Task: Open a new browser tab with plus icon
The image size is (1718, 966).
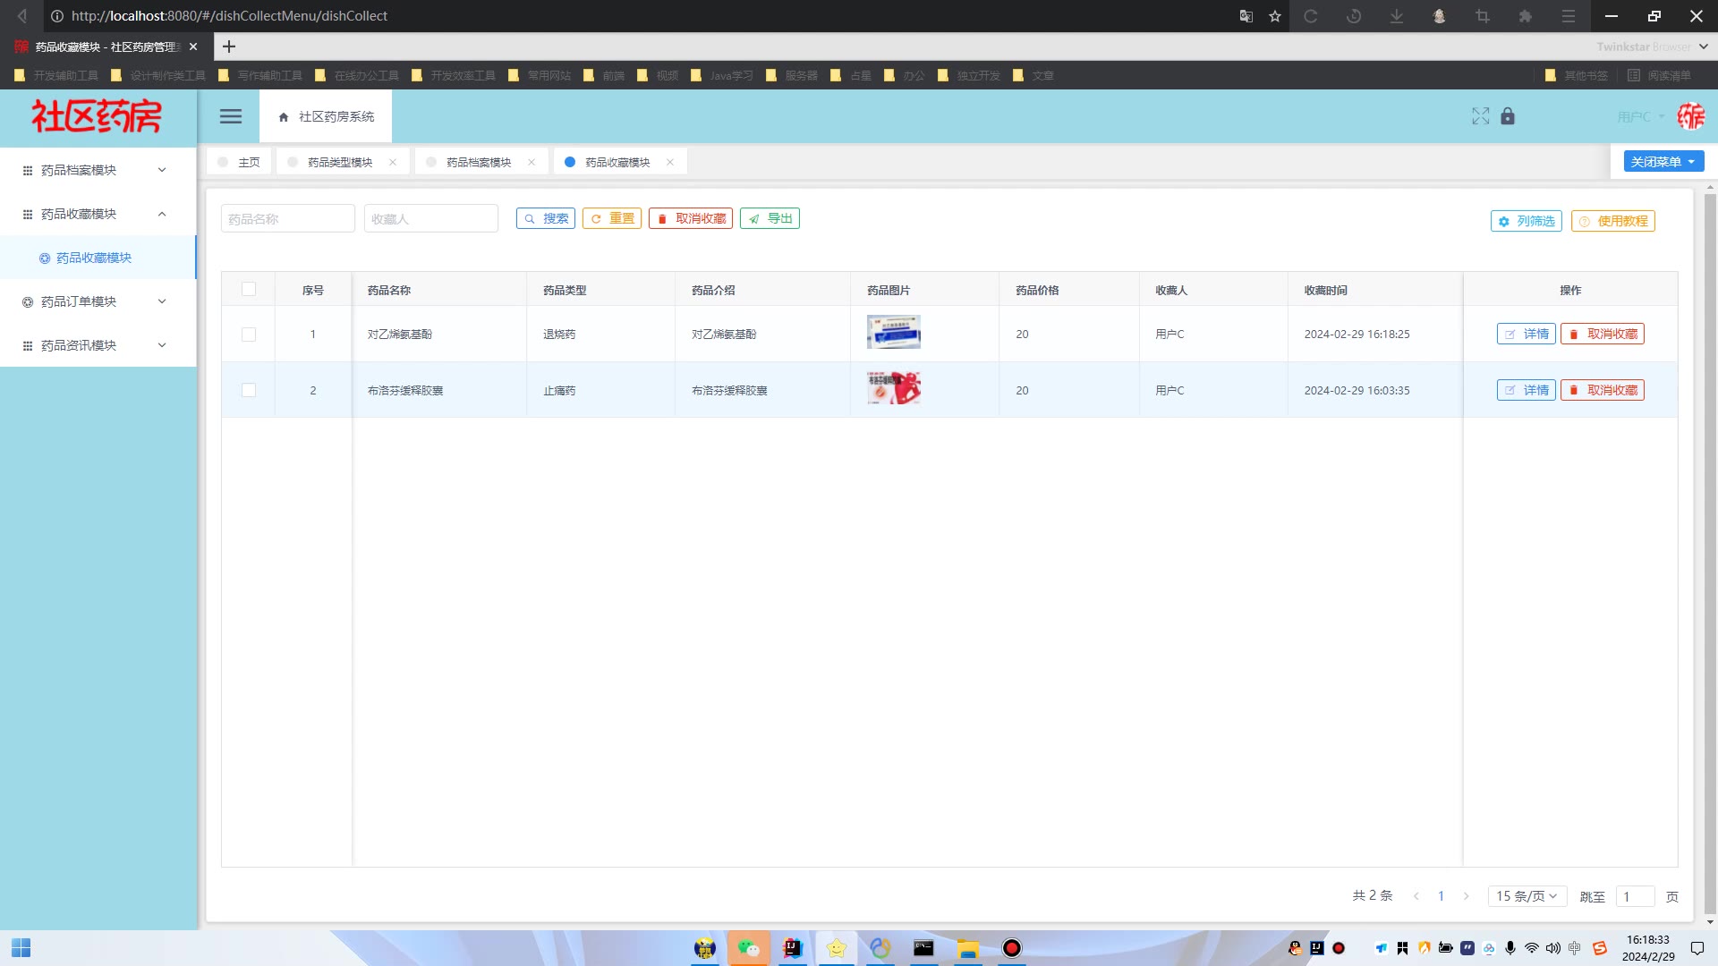Action: (229, 47)
